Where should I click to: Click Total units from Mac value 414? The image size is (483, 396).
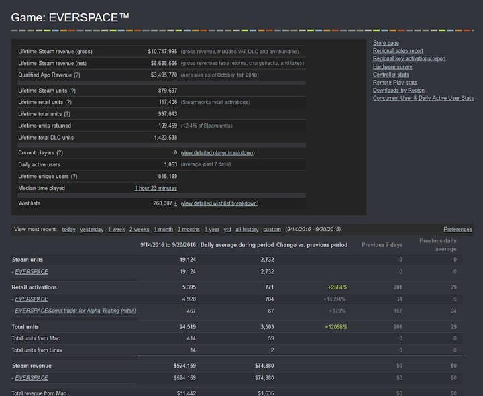tap(191, 338)
